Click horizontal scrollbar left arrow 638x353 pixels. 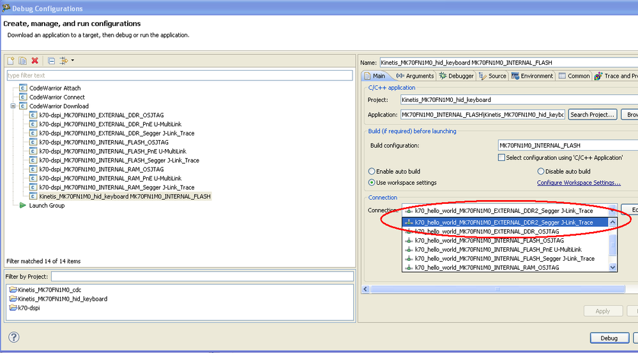click(365, 289)
